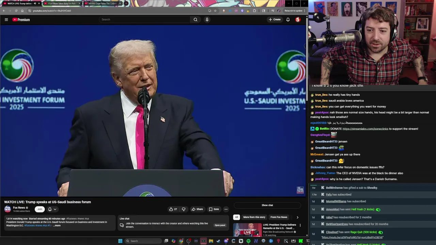436x245 pixels.
Task: Show more filter chips with right arrow
Action: pos(297,217)
